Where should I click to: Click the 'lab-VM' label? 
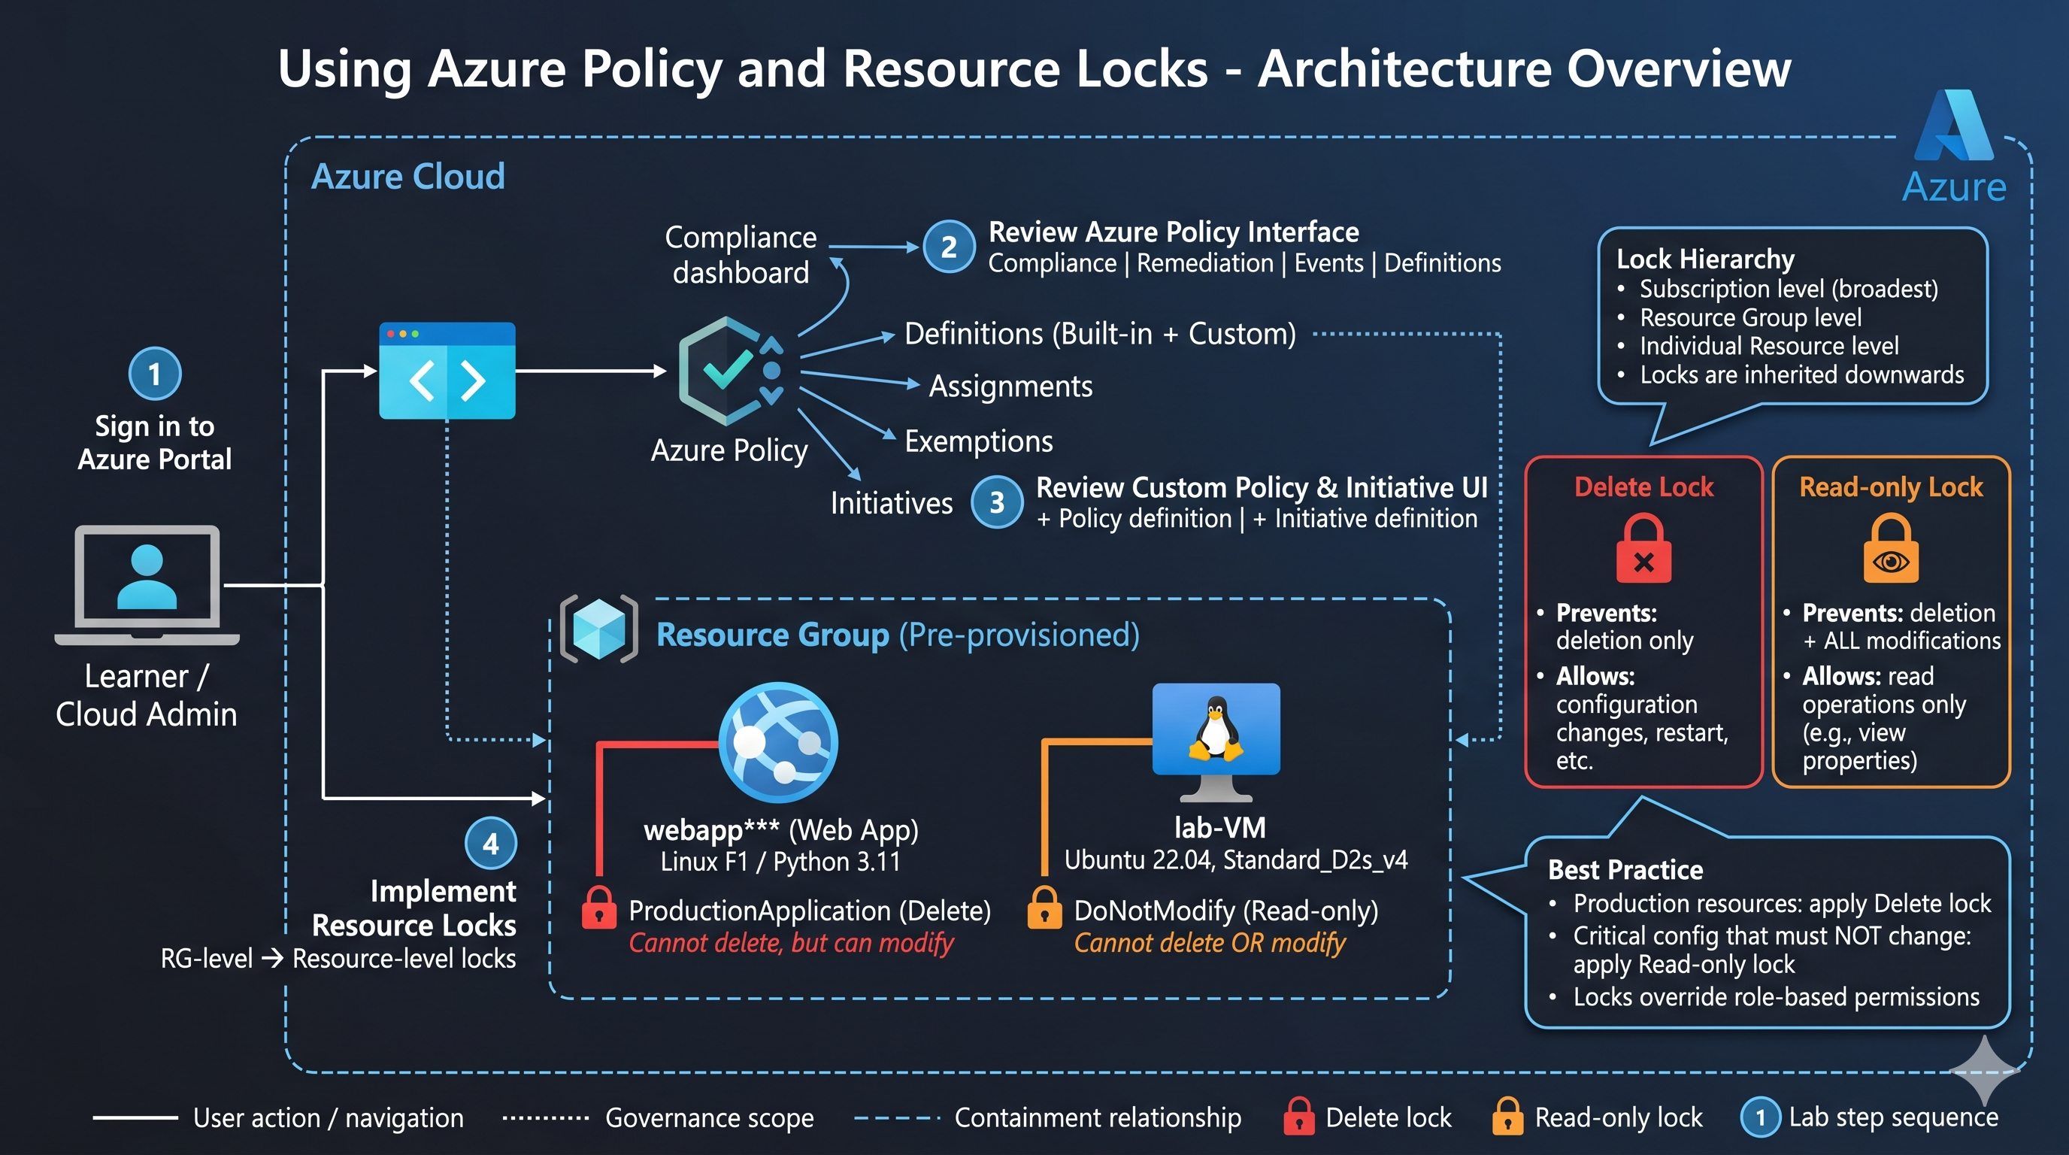1220,827
